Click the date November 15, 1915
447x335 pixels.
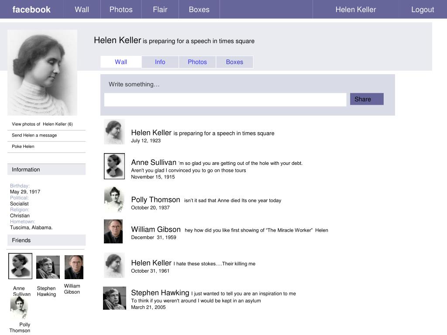[153, 177]
